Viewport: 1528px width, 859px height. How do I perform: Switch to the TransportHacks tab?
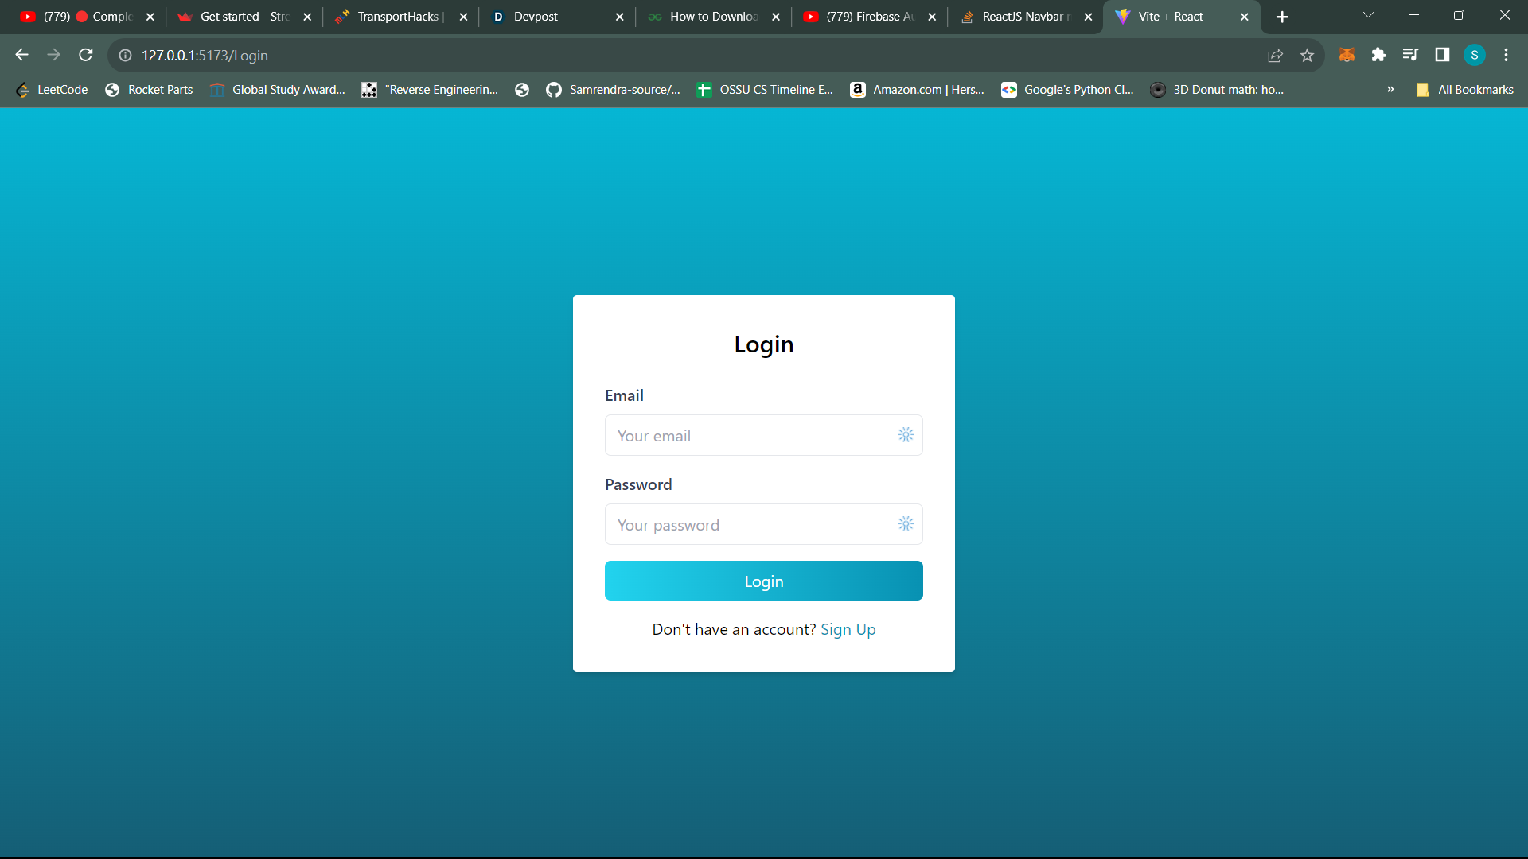click(396, 16)
